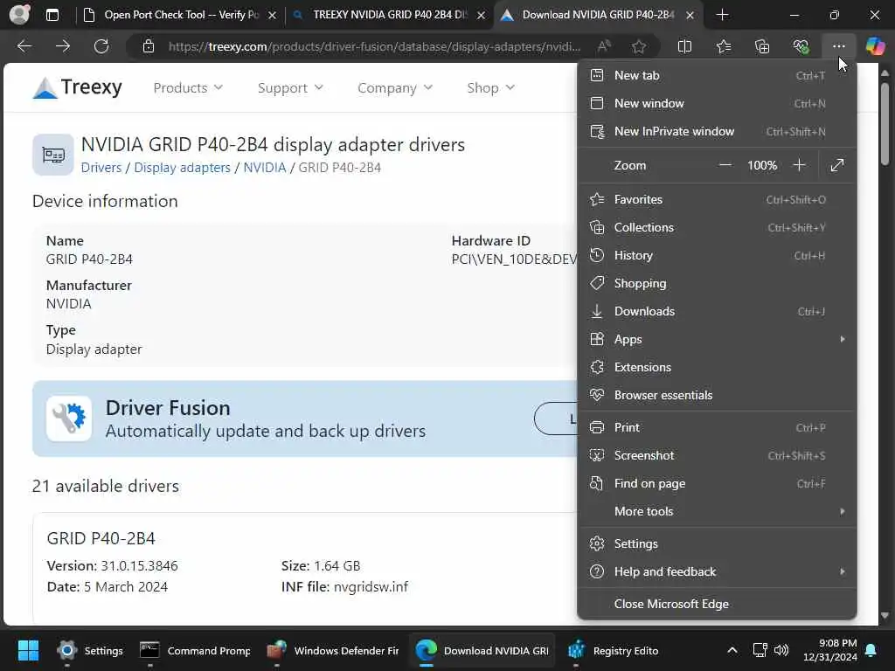
Task: Open Collections from the menu
Action: 717,228
